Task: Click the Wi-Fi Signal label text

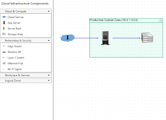Action: (x=14, y=69)
